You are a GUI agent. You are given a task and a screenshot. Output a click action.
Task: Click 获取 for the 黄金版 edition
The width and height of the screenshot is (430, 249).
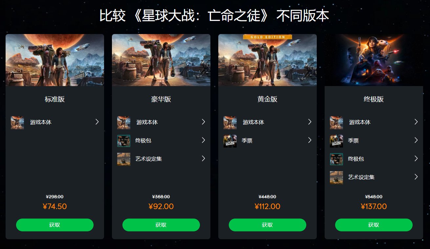(268, 225)
